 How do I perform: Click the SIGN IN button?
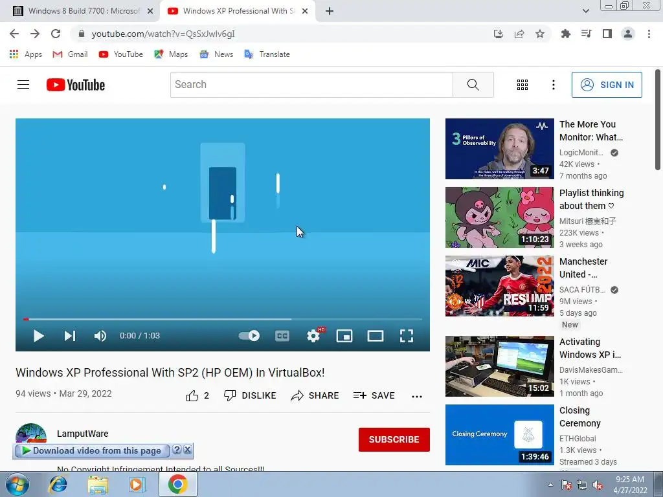(x=607, y=85)
